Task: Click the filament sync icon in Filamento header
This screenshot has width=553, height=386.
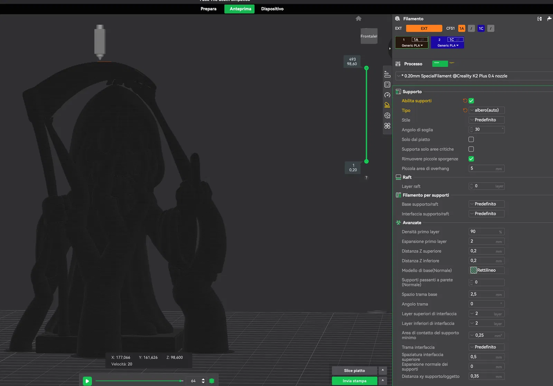Action: [540, 19]
